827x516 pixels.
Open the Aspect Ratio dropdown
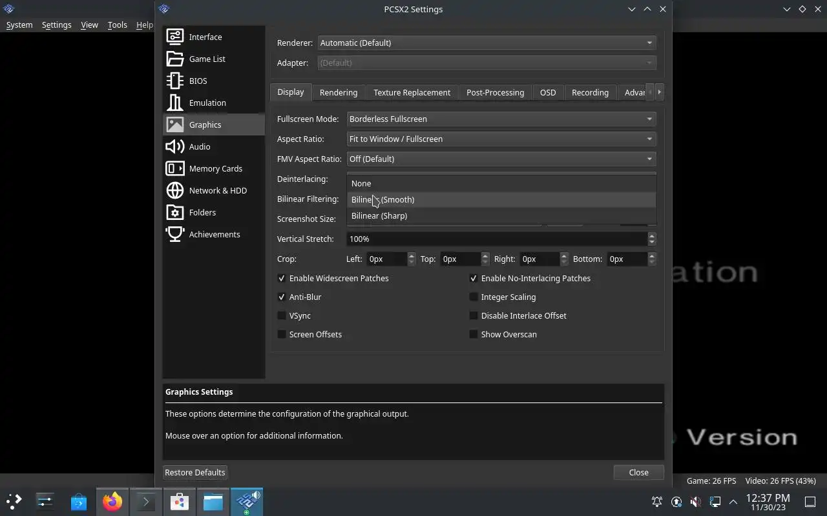501,139
